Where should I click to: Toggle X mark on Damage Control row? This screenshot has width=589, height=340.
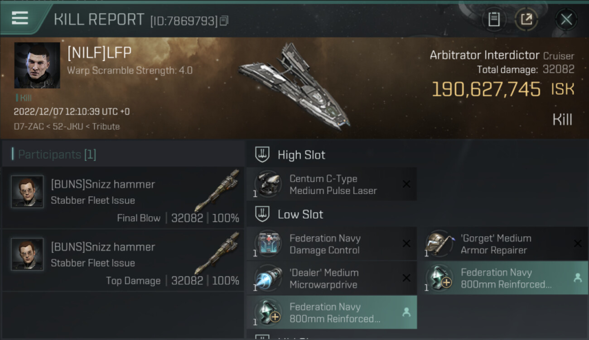coord(406,244)
